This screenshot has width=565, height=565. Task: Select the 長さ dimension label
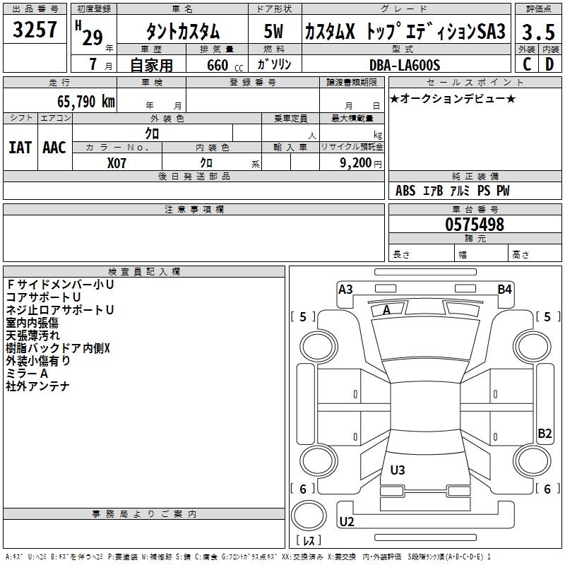(x=401, y=255)
